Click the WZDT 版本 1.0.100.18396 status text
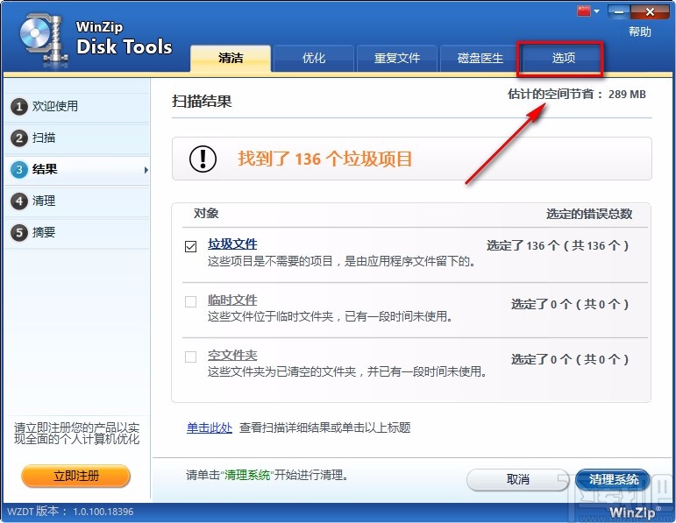The width and height of the screenshot is (676, 523). 70,512
